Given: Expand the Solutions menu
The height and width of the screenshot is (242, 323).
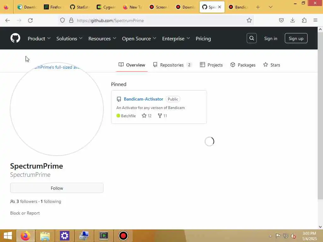Looking at the screenshot, I should coord(69,38).
